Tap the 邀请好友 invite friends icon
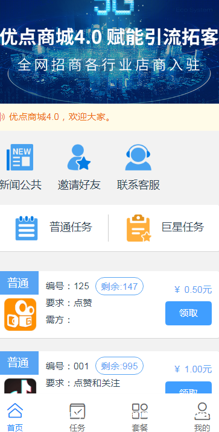This screenshot has height=432, width=219. click(x=79, y=157)
